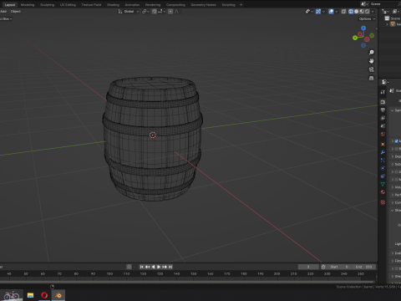Play the animation forward
401x301 pixels.
[x=159, y=267]
